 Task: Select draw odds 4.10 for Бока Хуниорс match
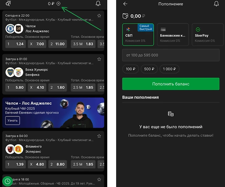click(x=37, y=87)
